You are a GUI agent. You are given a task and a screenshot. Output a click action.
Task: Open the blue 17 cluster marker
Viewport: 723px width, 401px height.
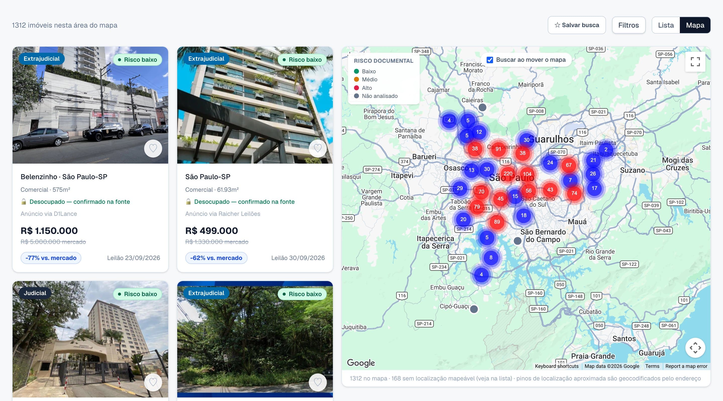pyautogui.click(x=594, y=188)
